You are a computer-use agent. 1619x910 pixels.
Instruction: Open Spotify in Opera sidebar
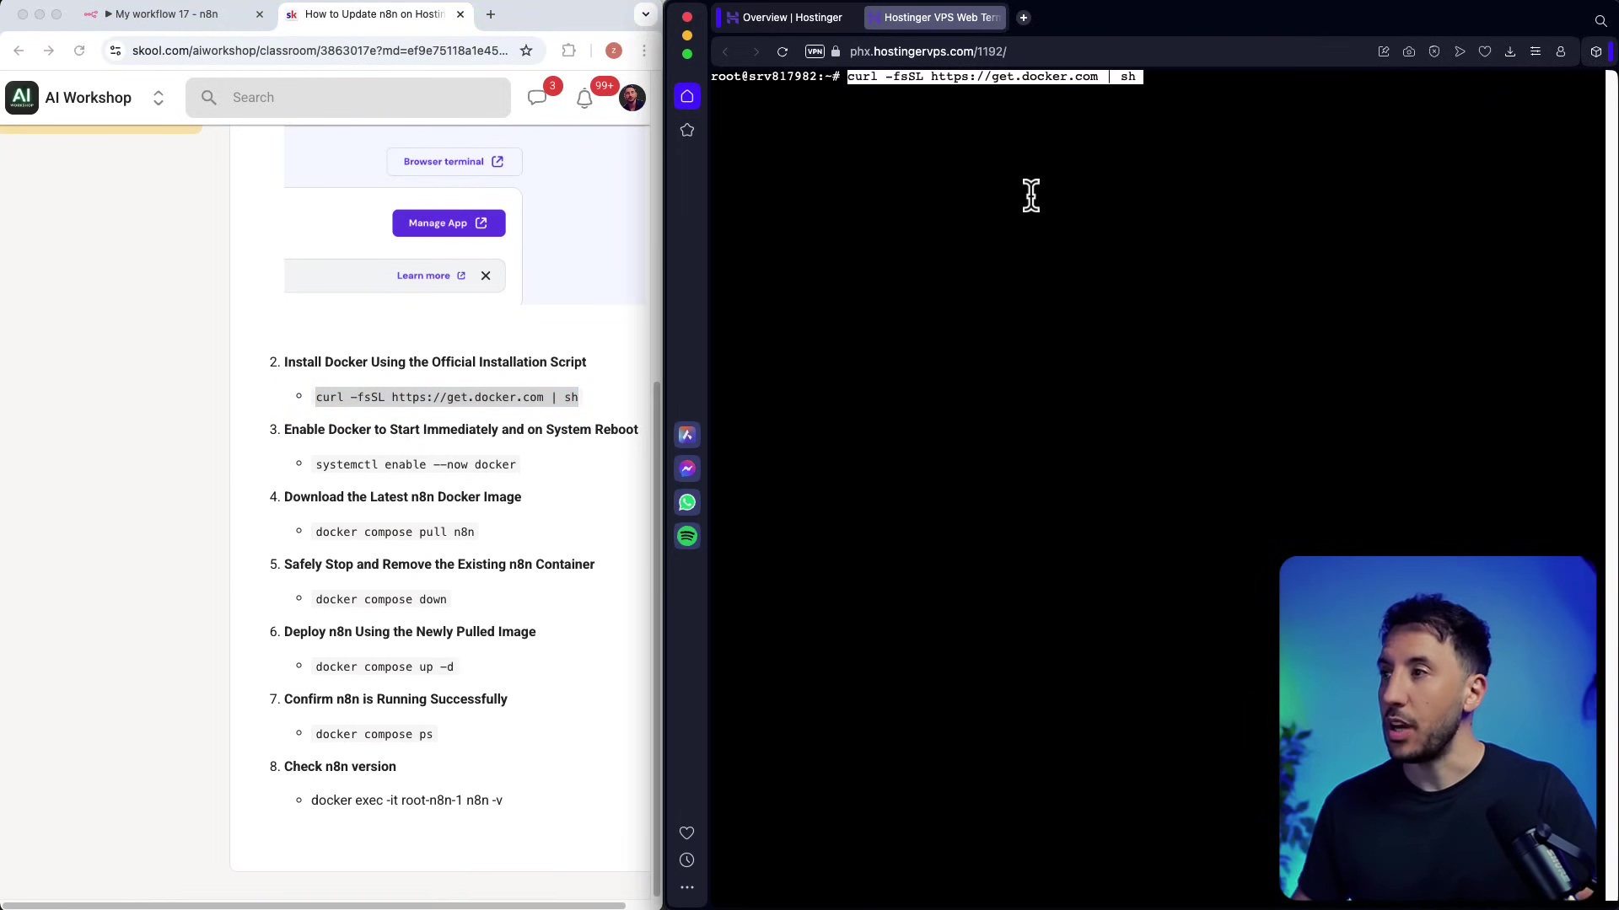pos(687,536)
